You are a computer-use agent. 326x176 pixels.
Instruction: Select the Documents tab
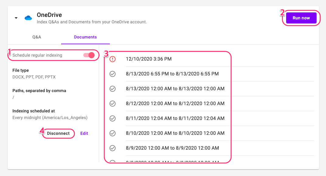click(x=85, y=37)
